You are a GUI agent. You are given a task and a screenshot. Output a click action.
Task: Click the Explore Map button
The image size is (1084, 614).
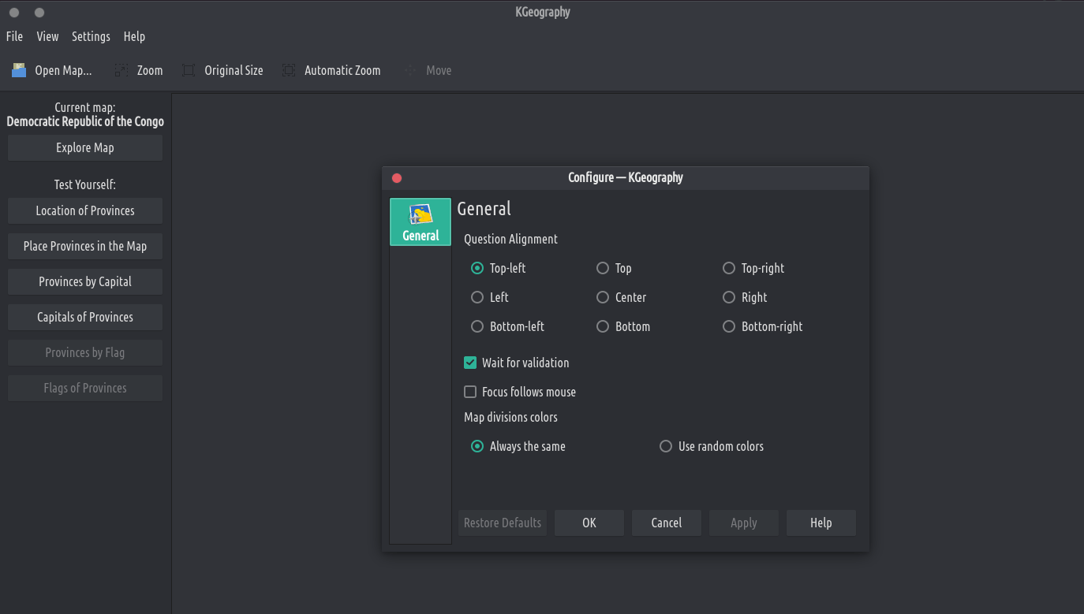tap(85, 147)
